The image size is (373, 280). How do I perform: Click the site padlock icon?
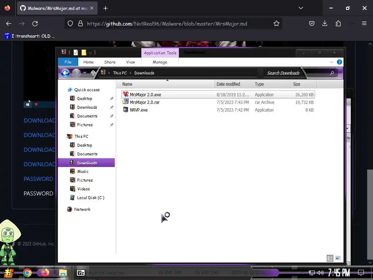point(81,23)
